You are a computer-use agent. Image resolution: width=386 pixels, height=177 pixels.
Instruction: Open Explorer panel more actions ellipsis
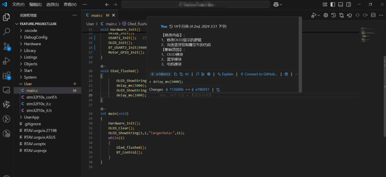pos(75,15)
